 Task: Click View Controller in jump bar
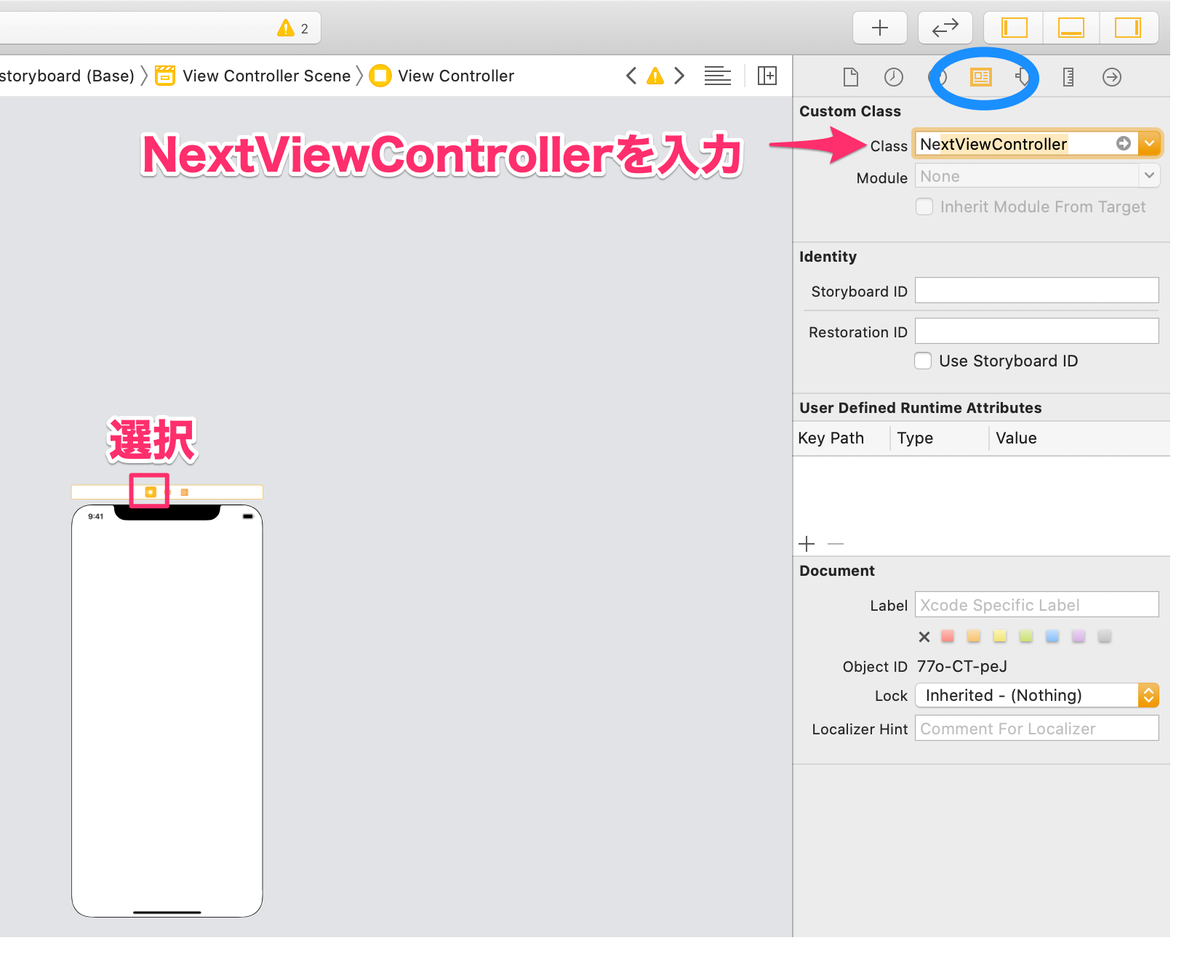(x=442, y=76)
